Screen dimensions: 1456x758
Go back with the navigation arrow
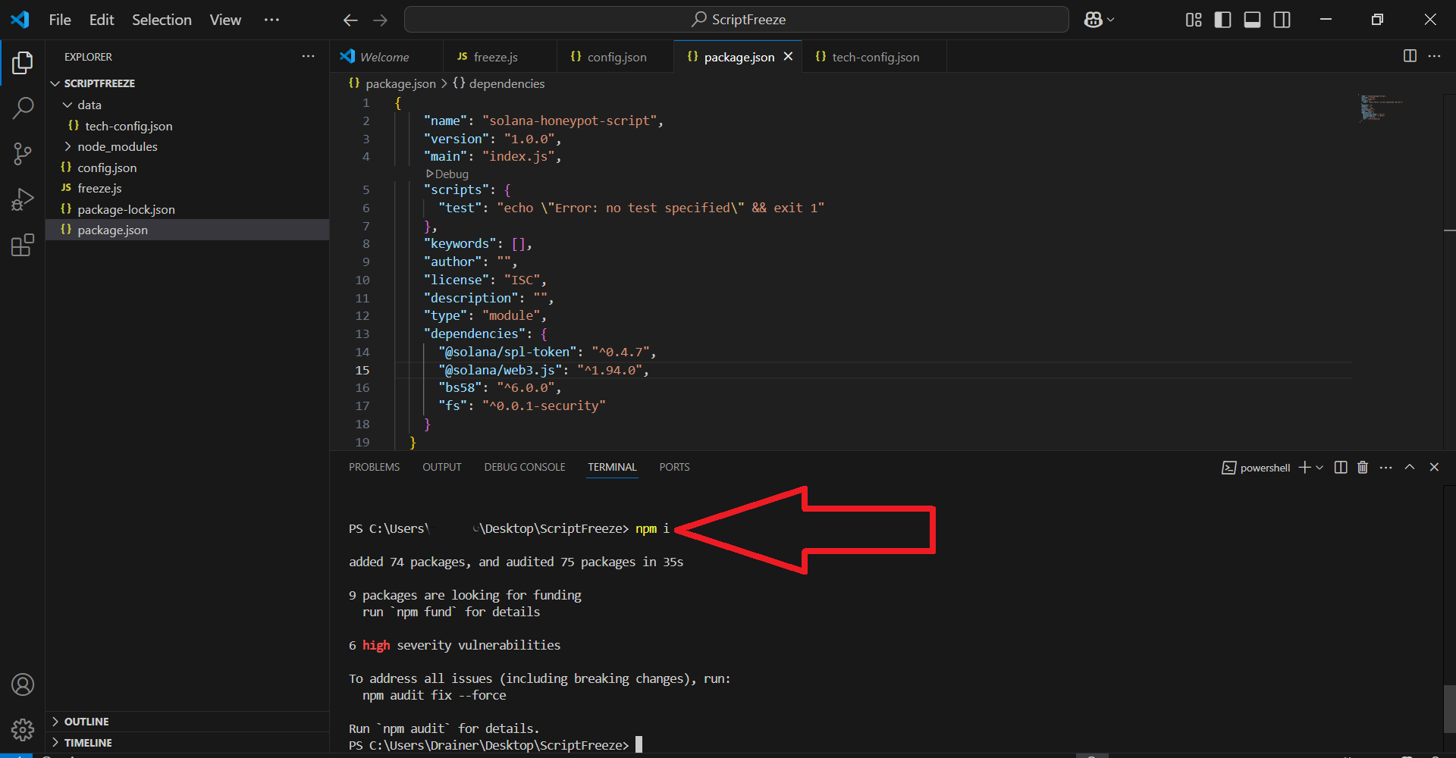[x=350, y=20]
